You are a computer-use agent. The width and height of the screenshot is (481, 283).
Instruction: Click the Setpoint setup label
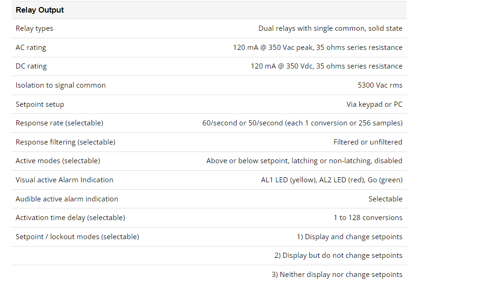click(x=40, y=104)
